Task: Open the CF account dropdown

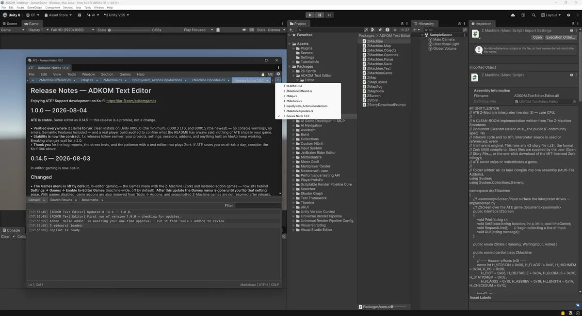Action: click(33, 15)
